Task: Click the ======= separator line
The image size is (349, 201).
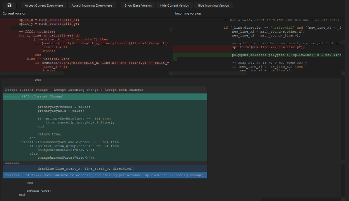Action: pyautogui.click(x=105, y=163)
